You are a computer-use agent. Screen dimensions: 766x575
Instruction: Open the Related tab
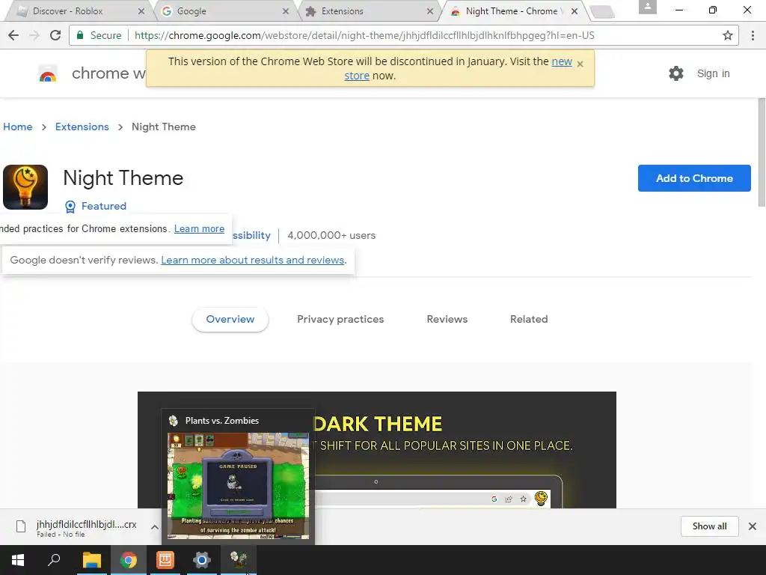[529, 319]
